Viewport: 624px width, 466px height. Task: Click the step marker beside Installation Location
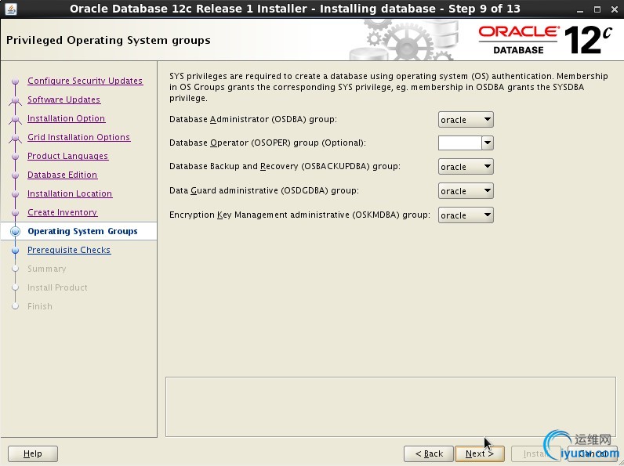[x=15, y=194]
